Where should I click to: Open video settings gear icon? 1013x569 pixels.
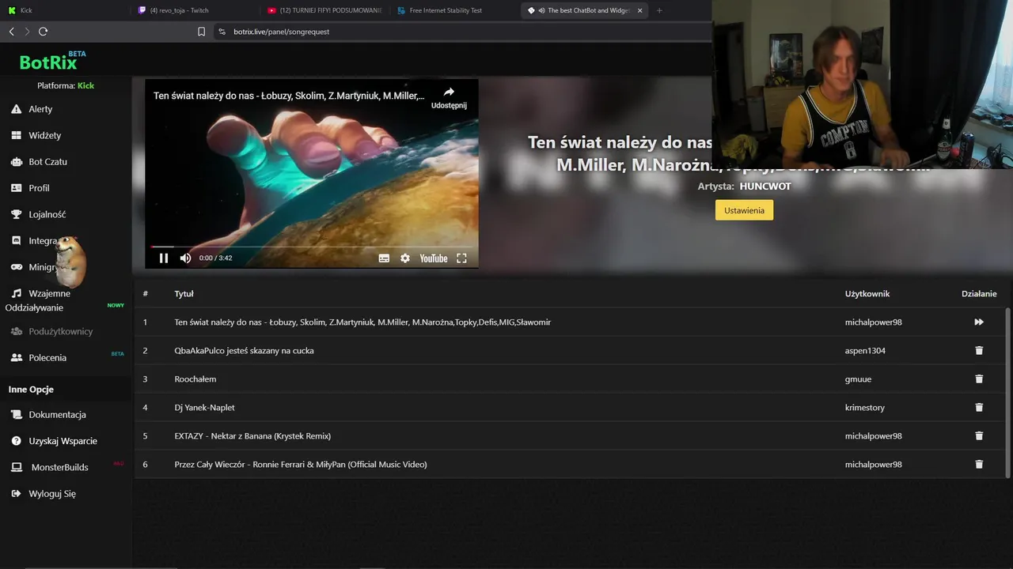(x=405, y=258)
